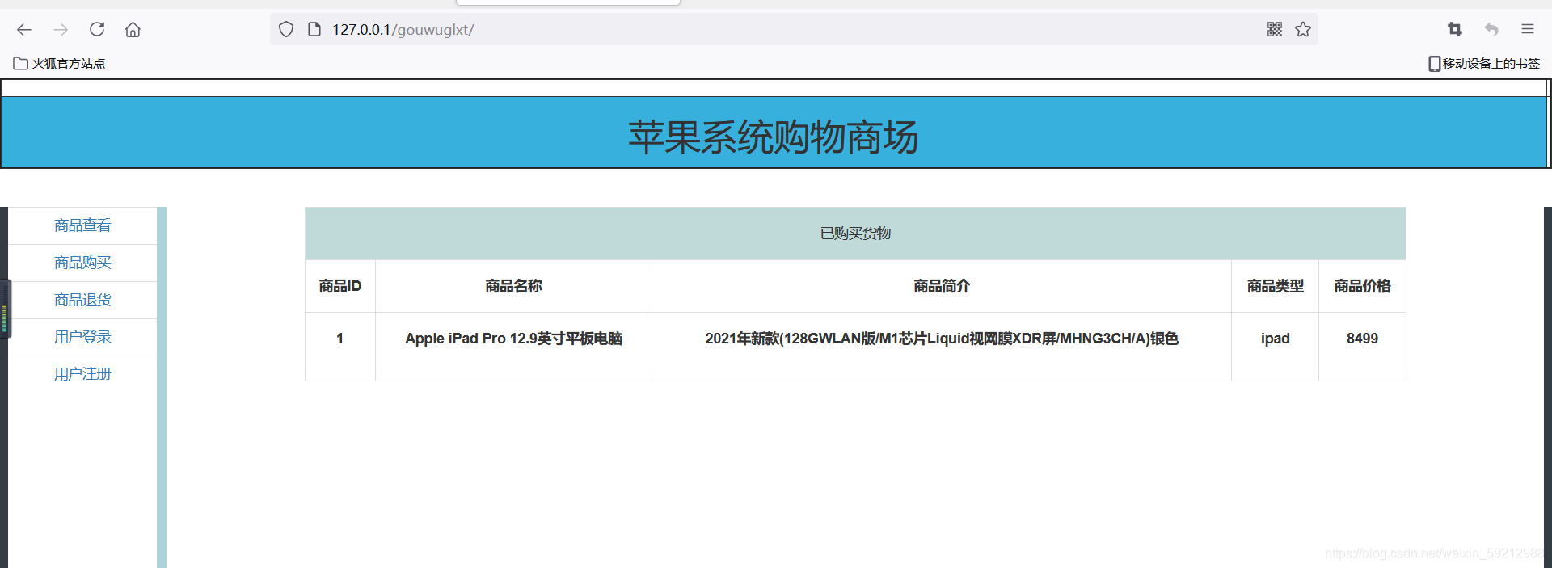
Task: Select the product ID cell showing 1
Action: [x=340, y=347]
